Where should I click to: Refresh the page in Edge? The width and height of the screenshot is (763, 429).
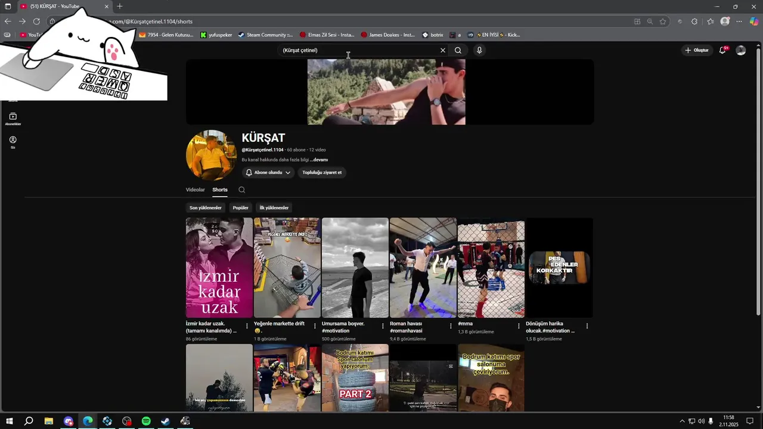click(36, 21)
